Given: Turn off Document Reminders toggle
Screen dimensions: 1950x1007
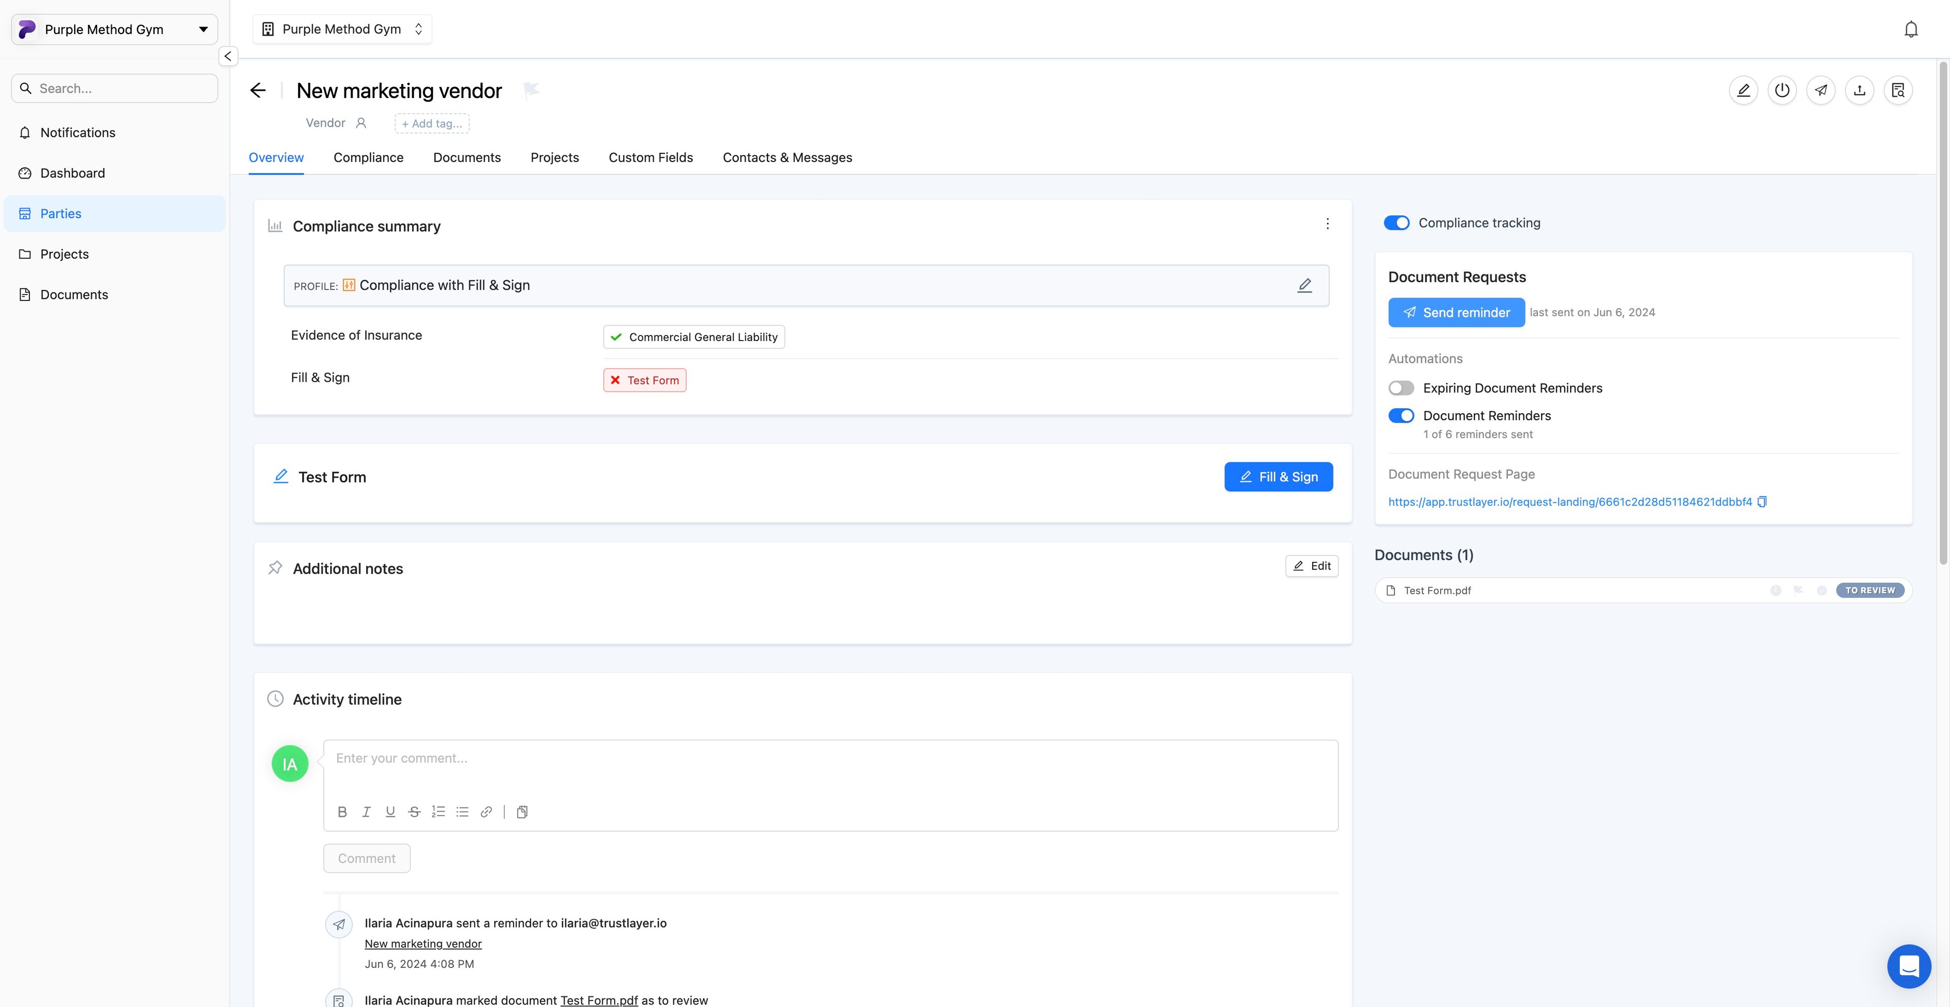Looking at the screenshot, I should point(1401,415).
